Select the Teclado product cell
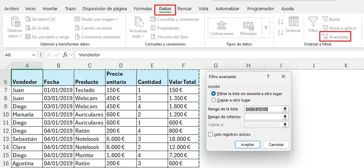Viewport: 364px width, 168px height. 89,90
